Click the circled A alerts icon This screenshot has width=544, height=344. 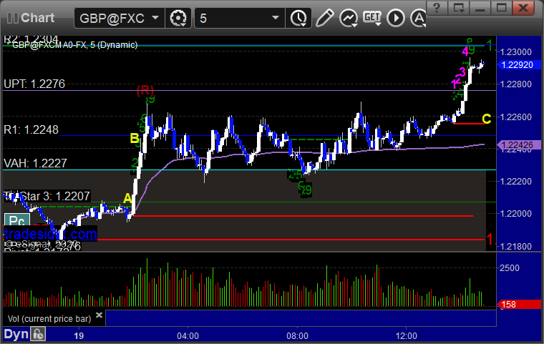(x=419, y=18)
